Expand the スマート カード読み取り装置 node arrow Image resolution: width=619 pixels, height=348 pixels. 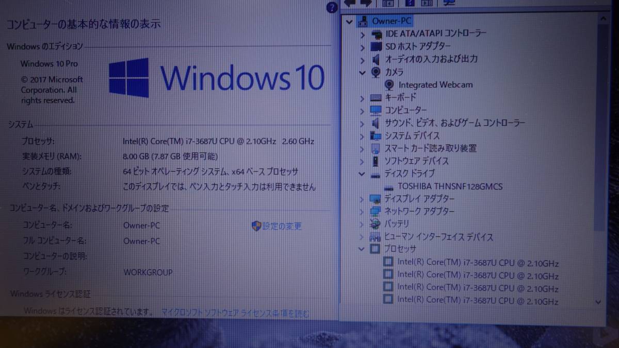pos(362,149)
